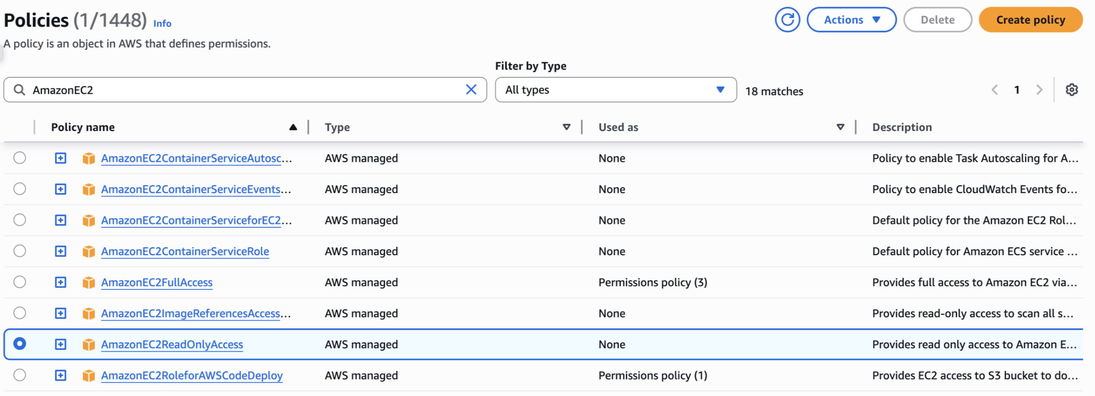This screenshot has height=396, width=1095.
Task: Click the AmazonEC2FullAccess policy cube icon
Action: (x=88, y=282)
